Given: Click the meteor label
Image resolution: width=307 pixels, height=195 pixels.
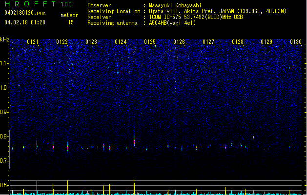Looking at the screenshot, I should pos(69,15).
